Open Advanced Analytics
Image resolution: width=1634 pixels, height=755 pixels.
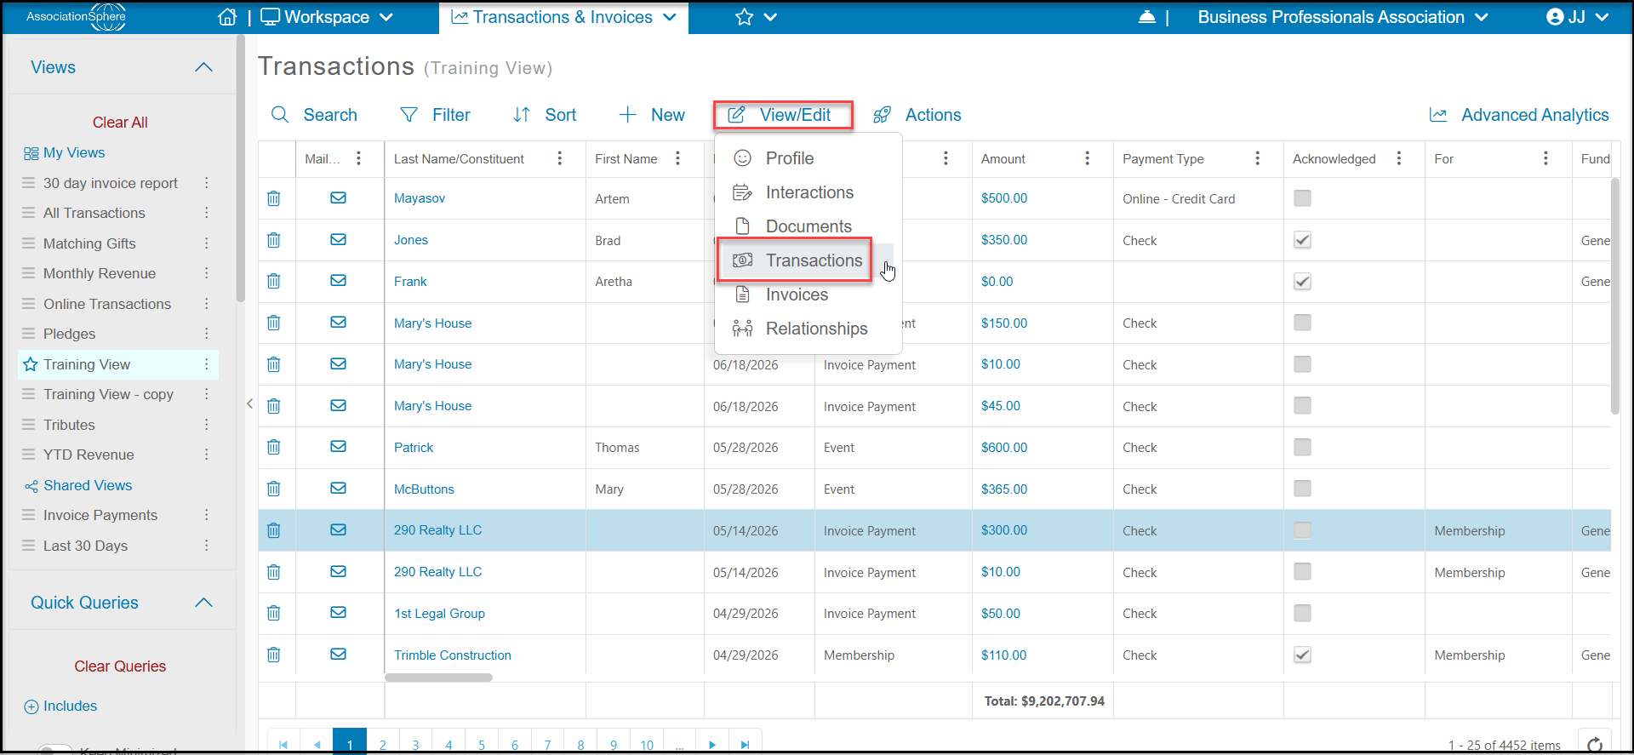click(1519, 115)
